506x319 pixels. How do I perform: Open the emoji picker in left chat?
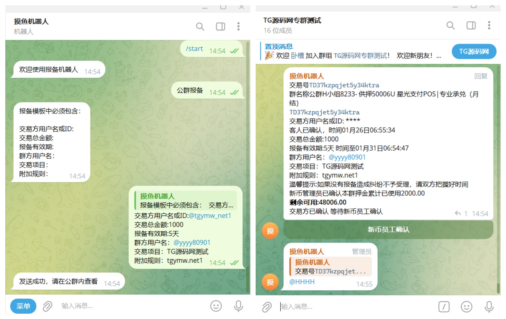tap(216, 306)
